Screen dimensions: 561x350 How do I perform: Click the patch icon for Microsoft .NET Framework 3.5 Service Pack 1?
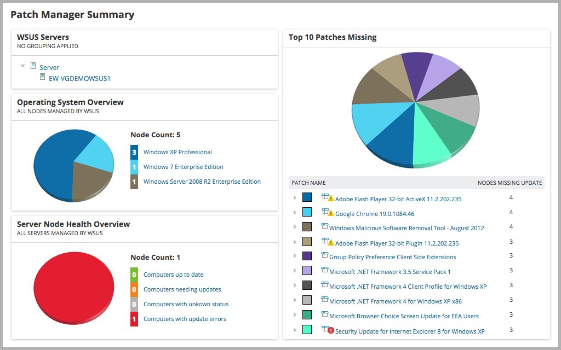pos(324,270)
